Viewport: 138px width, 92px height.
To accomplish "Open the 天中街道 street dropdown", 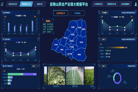I will [x=105, y=13].
